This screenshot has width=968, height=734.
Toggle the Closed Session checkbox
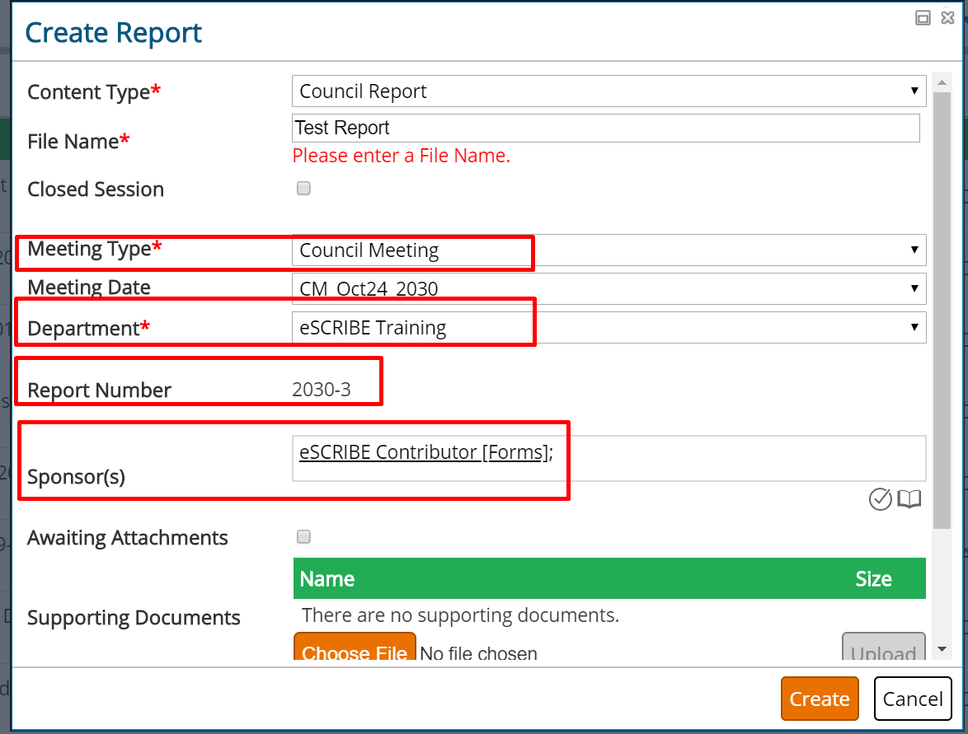(x=303, y=188)
